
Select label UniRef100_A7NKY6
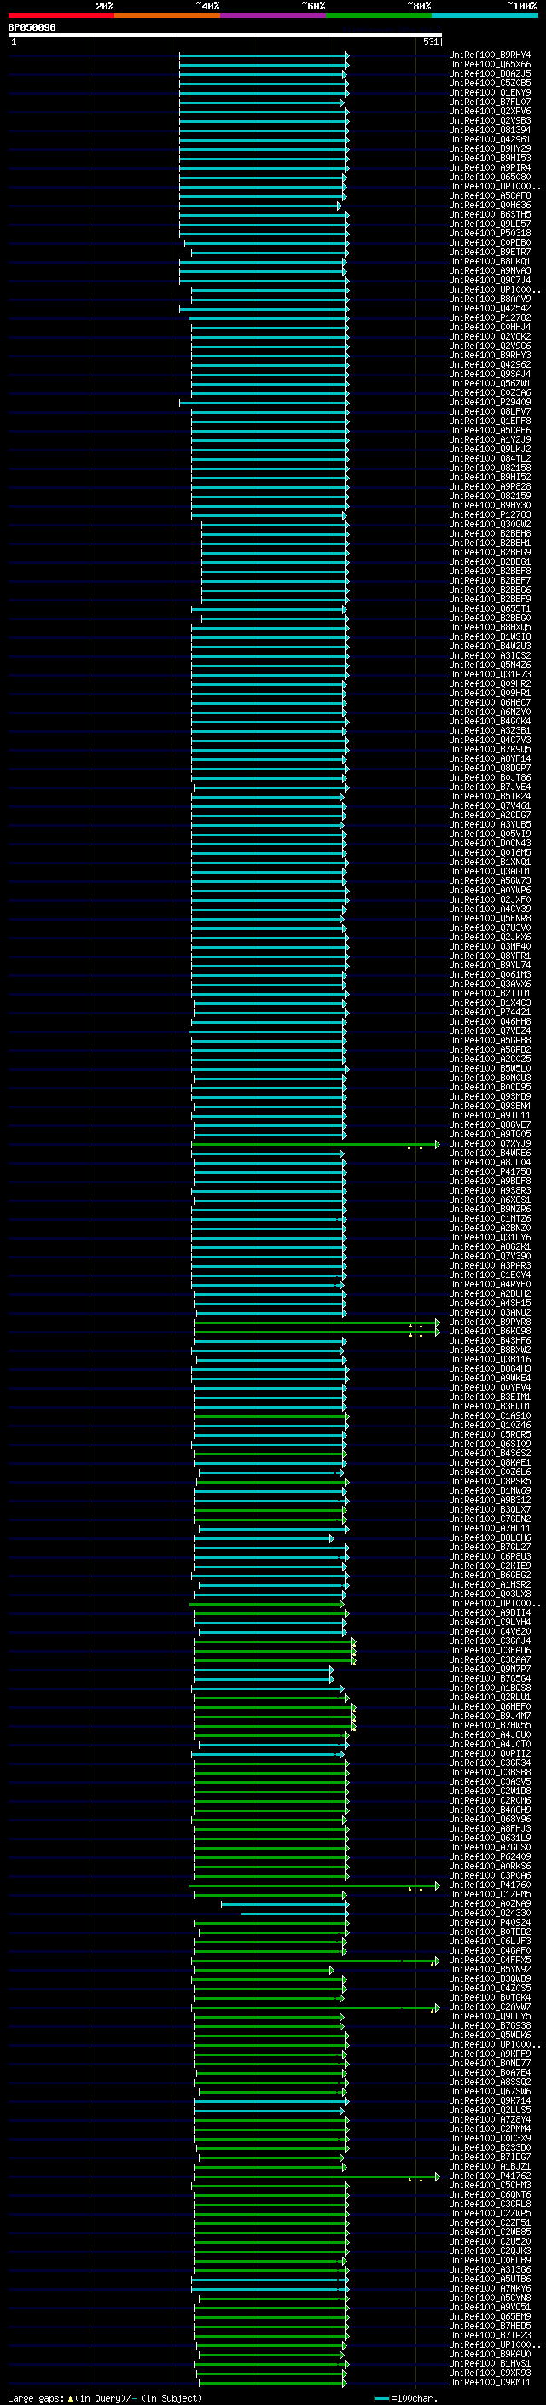point(490,2288)
